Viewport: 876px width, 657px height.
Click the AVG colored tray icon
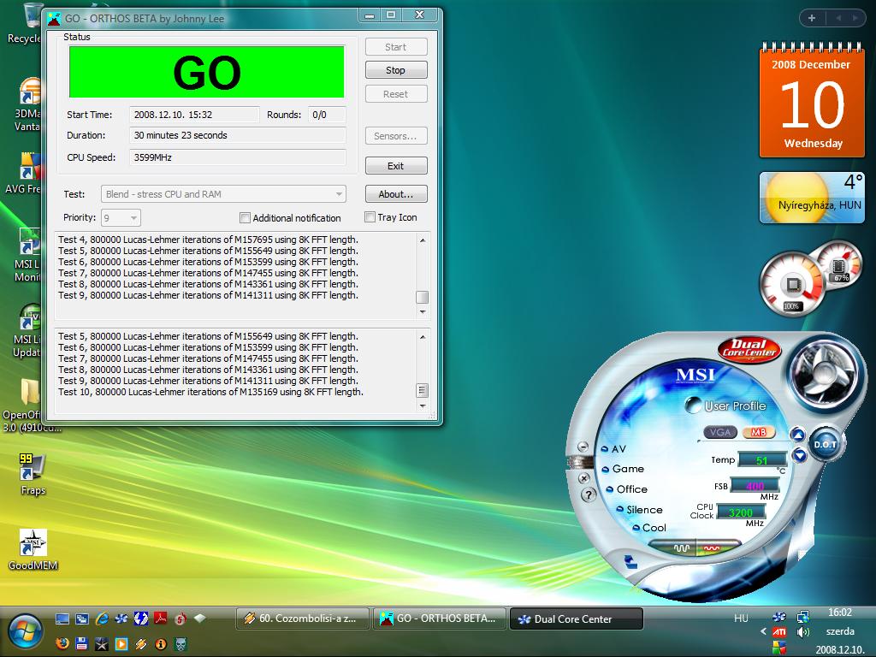coord(778,648)
